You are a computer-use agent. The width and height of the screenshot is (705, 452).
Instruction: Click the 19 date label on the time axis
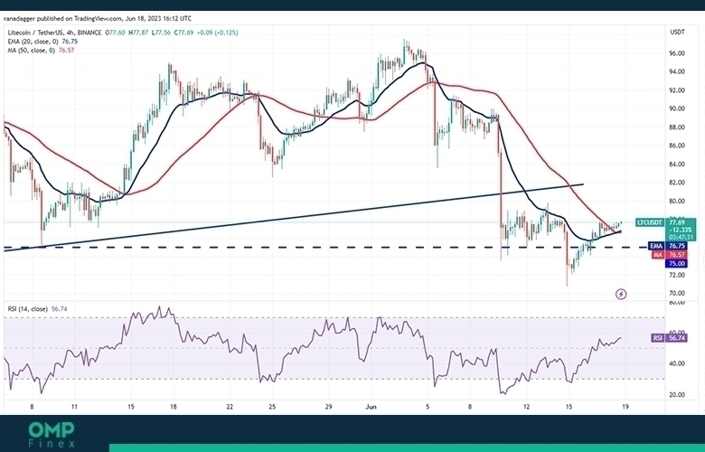coord(625,407)
